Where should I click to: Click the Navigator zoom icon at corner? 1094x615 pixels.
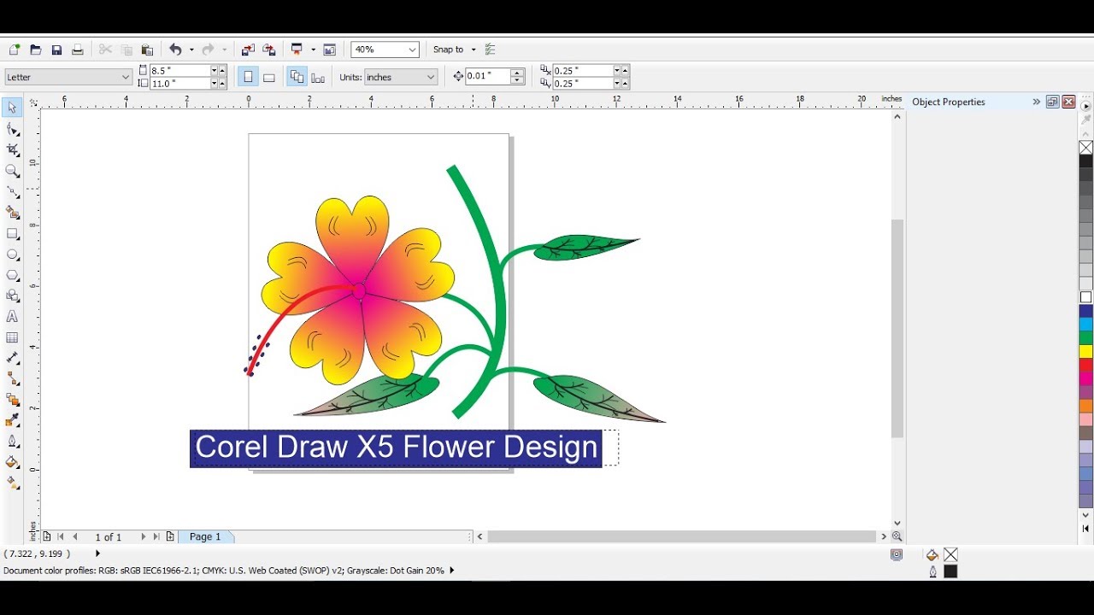click(897, 536)
